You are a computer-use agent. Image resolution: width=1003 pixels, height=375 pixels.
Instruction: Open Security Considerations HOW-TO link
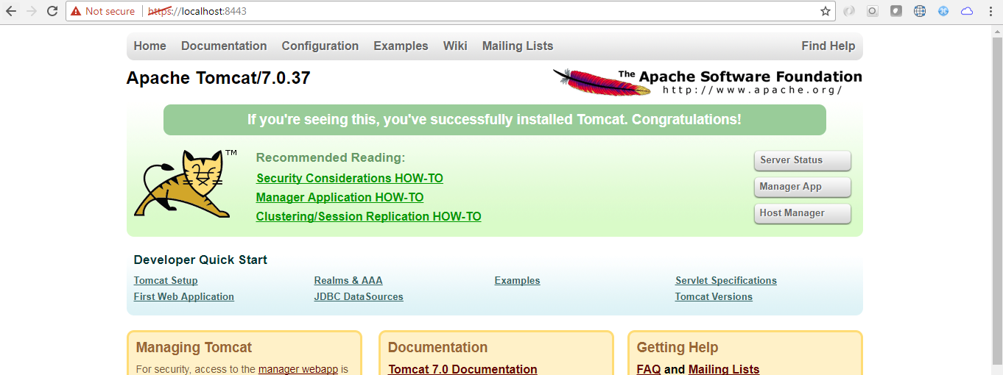point(350,178)
